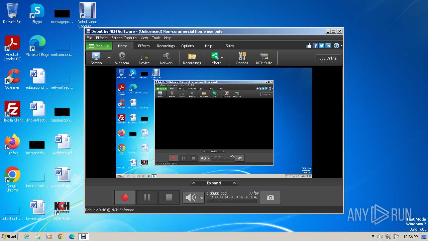Launch NCH Suite from toolbar
The image size is (428, 241).
click(x=264, y=58)
